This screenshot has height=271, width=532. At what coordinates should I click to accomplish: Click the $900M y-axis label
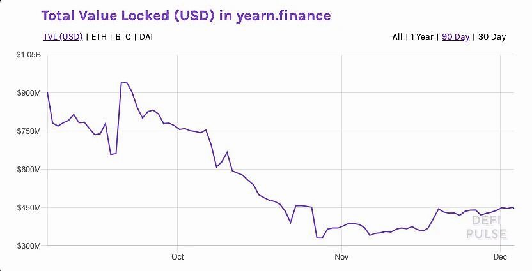click(28, 93)
